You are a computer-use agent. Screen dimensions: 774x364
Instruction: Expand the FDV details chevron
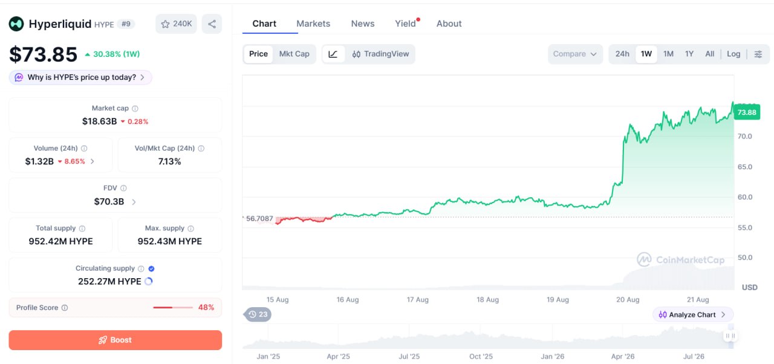pyautogui.click(x=134, y=202)
